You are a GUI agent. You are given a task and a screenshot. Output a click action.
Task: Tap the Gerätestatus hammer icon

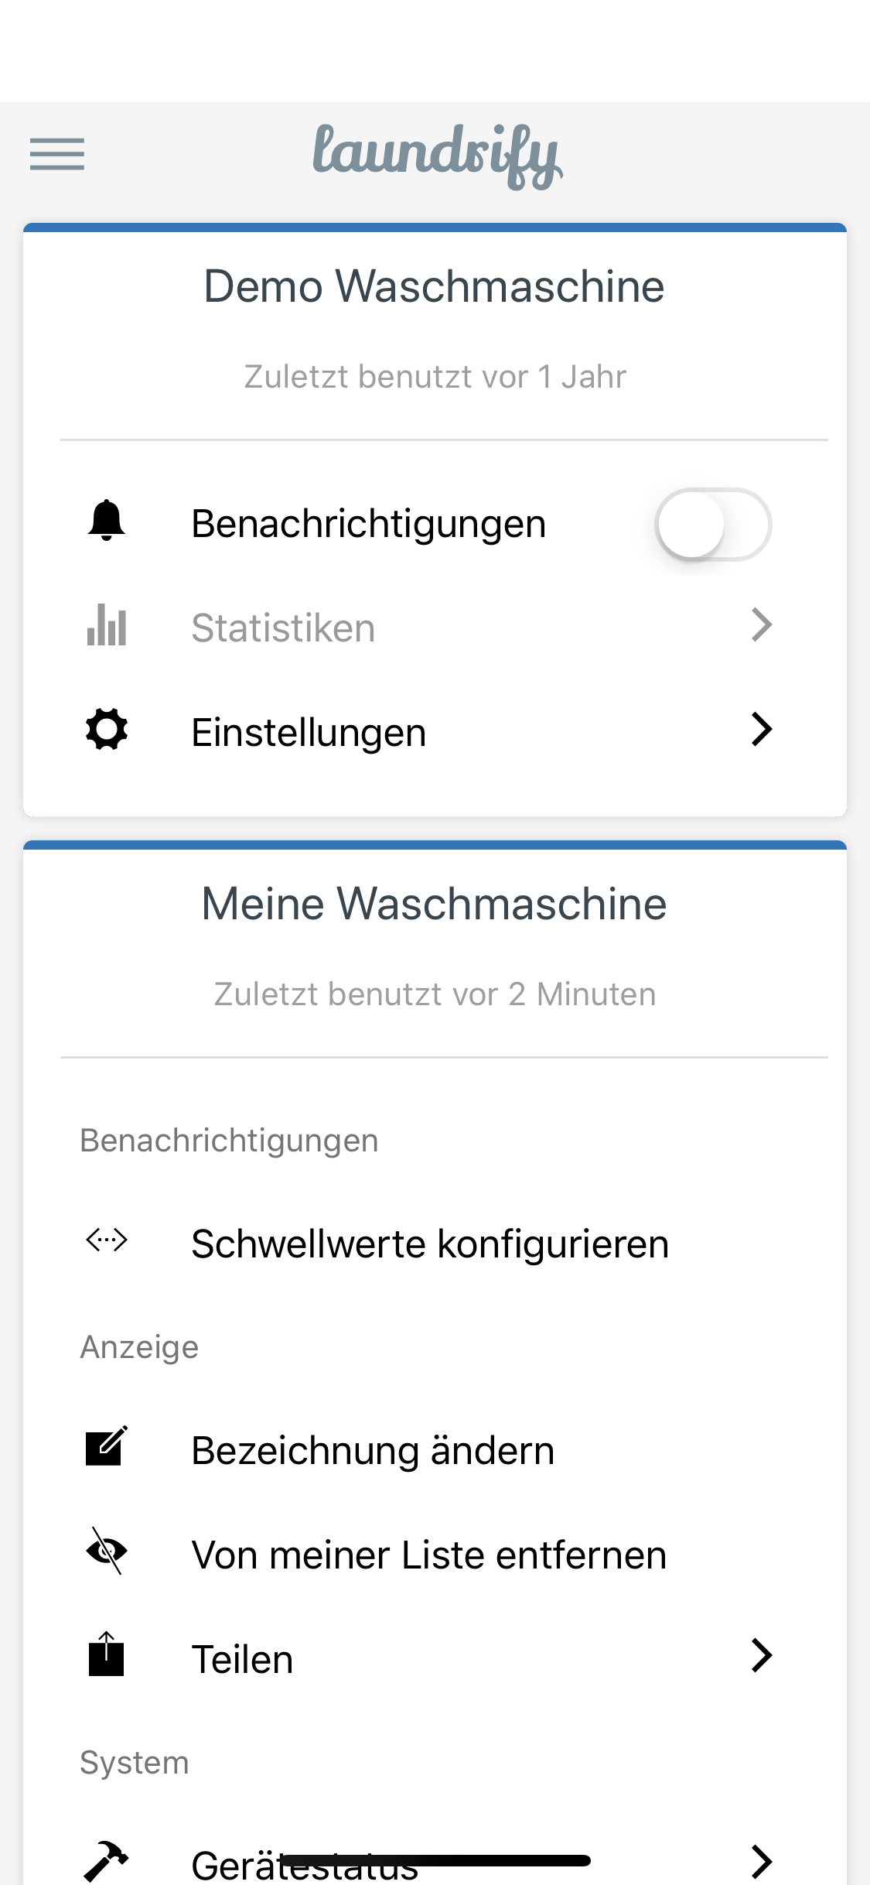point(107,1860)
